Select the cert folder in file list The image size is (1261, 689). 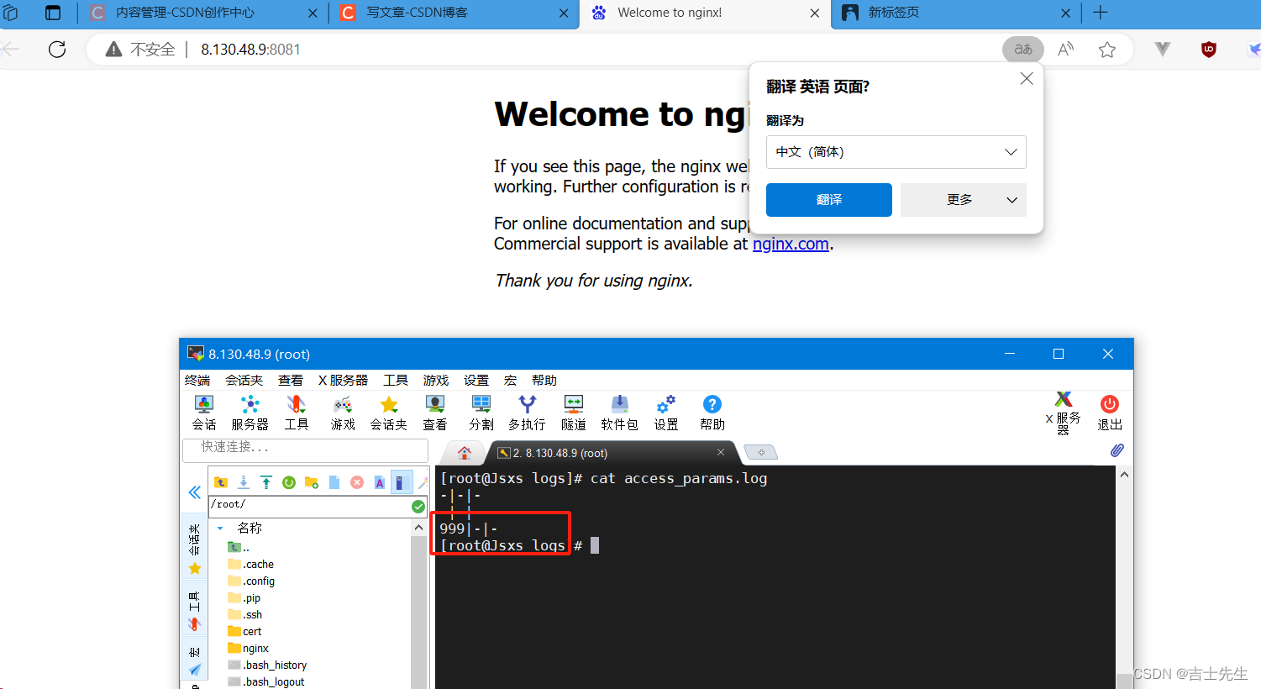click(x=244, y=631)
